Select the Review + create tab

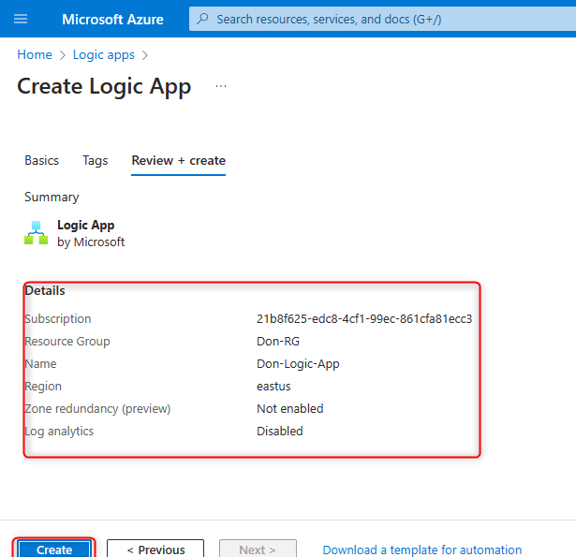(179, 161)
